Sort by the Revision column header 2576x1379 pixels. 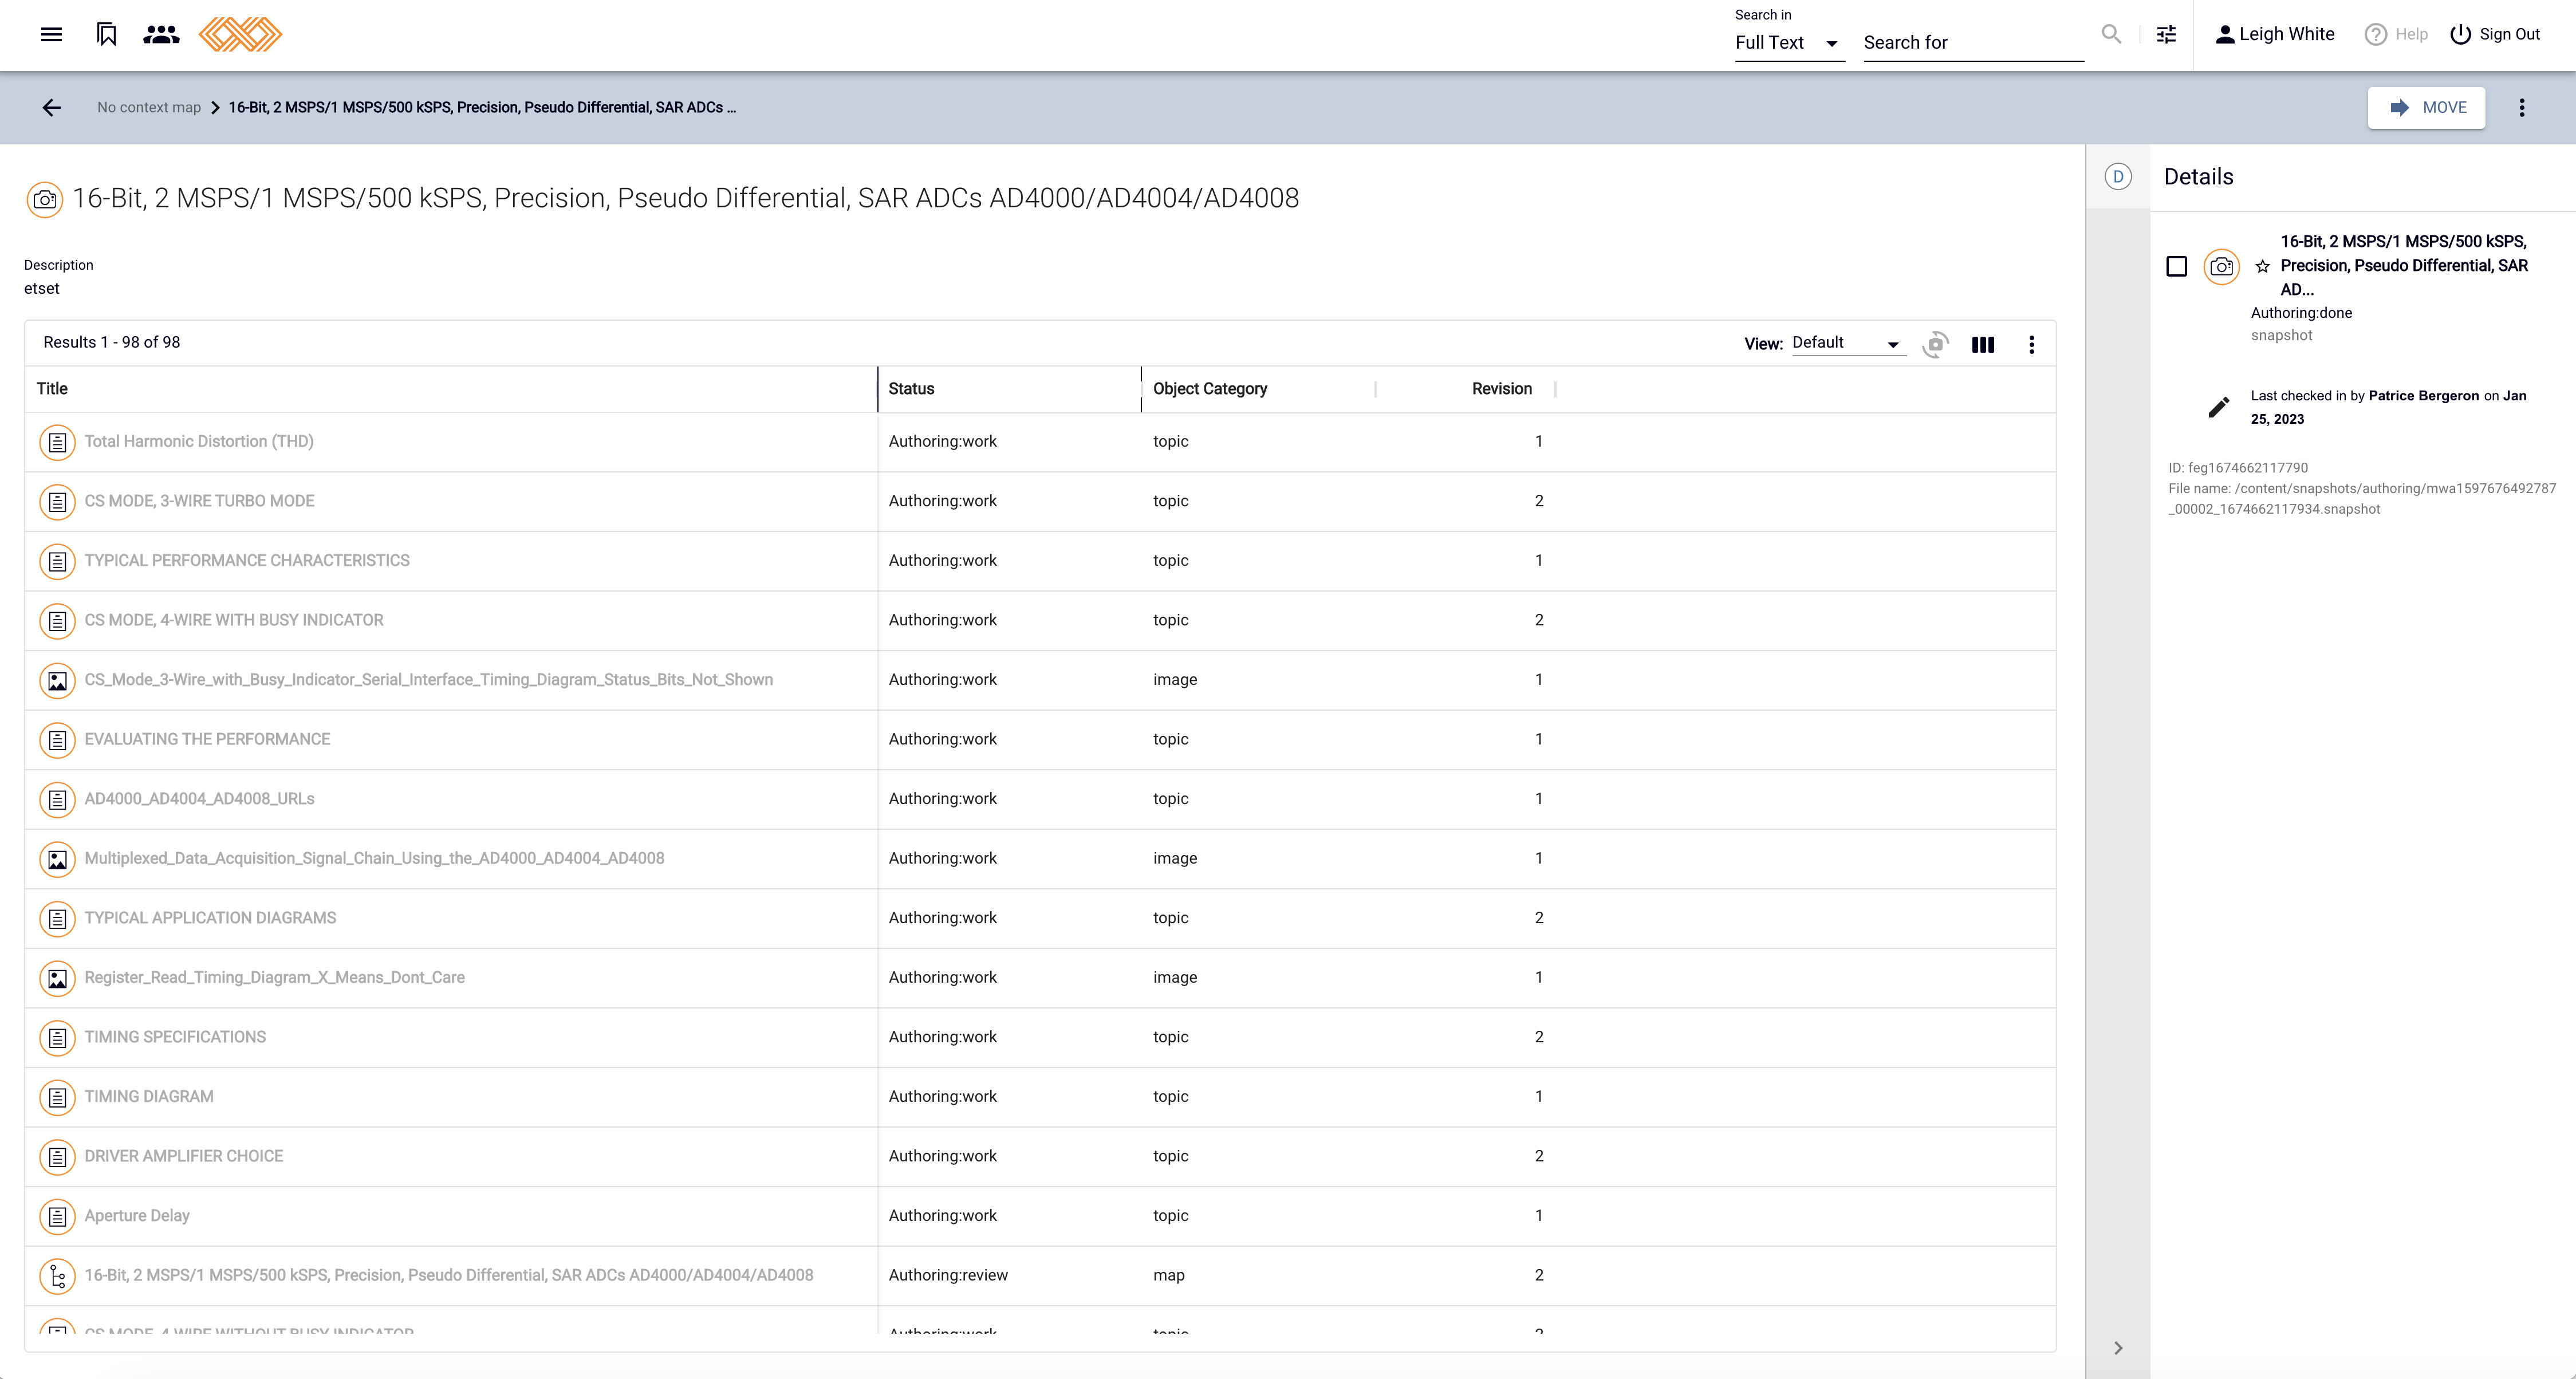click(1501, 389)
